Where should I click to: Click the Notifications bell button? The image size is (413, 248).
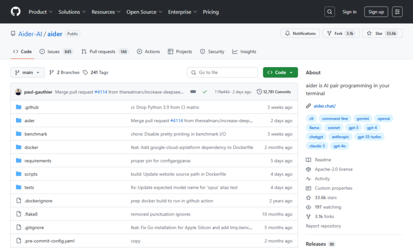(x=300, y=33)
